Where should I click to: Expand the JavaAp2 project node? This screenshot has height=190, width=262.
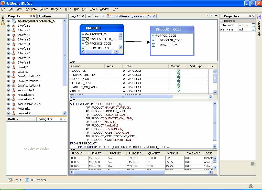click(8, 72)
